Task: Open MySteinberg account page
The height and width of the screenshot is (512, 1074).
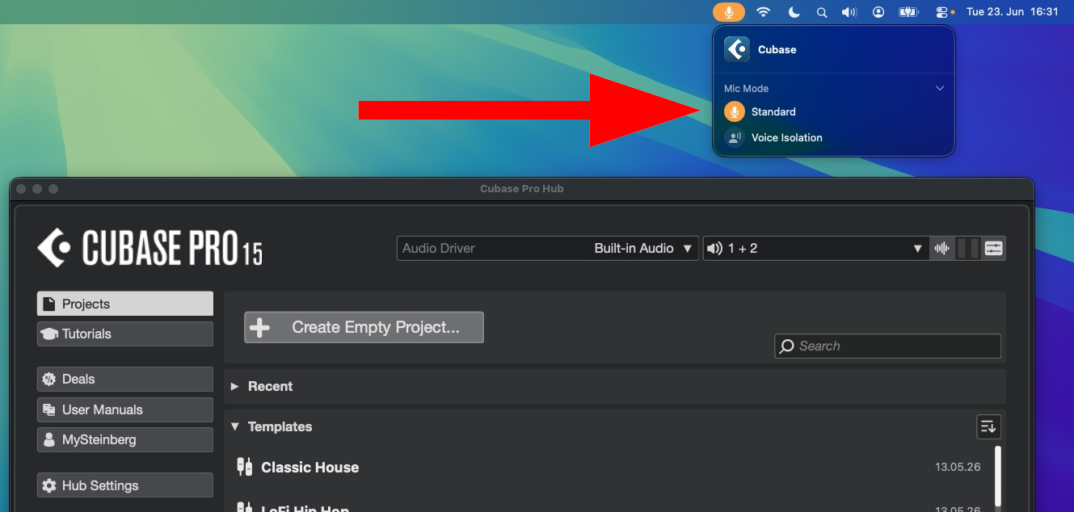Action: pyautogui.click(x=125, y=440)
